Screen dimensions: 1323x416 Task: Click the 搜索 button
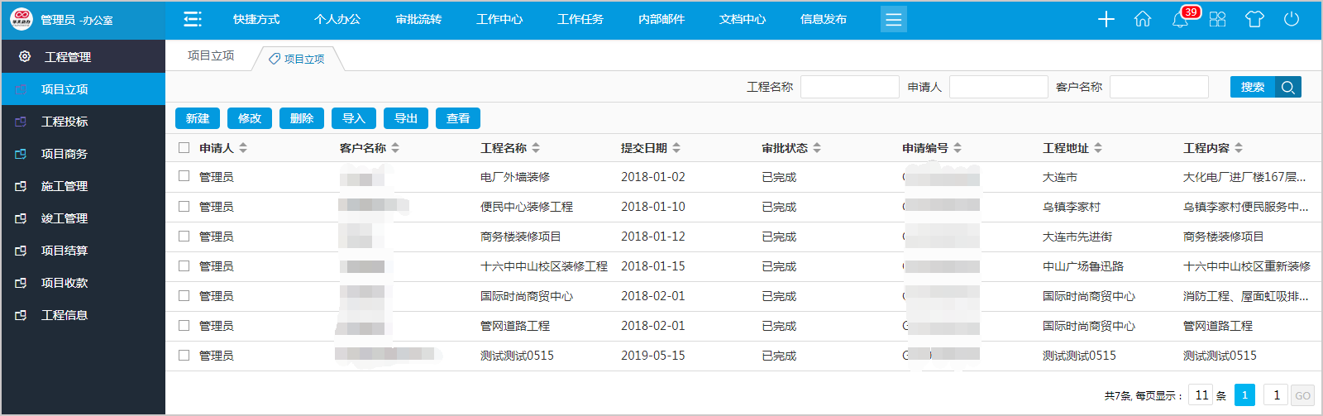point(1253,87)
